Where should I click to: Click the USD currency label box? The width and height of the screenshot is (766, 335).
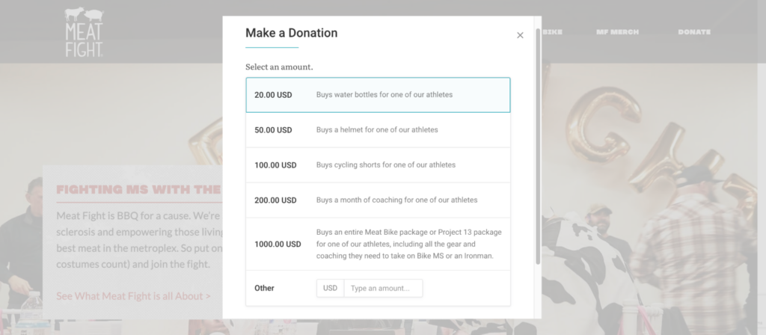330,288
